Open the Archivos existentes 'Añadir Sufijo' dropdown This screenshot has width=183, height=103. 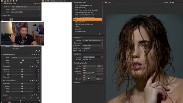[93, 45]
